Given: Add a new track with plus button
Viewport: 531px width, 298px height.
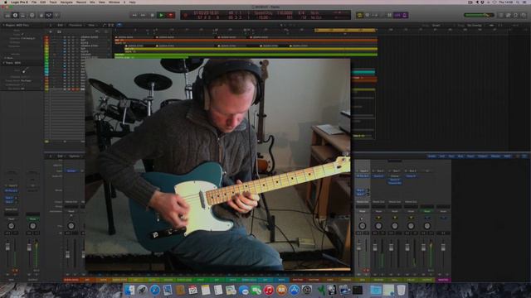Looking at the screenshot, I should pyautogui.click(x=50, y=31).
